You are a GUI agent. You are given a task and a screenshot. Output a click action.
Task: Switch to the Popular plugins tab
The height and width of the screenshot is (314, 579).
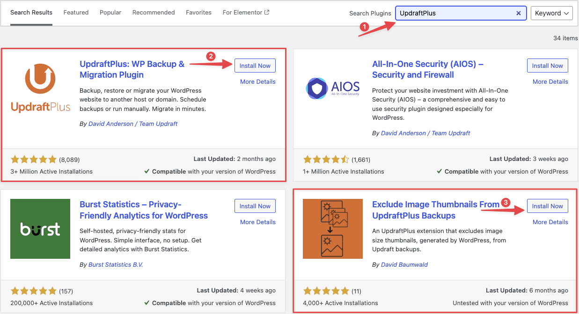click(110, 12)
